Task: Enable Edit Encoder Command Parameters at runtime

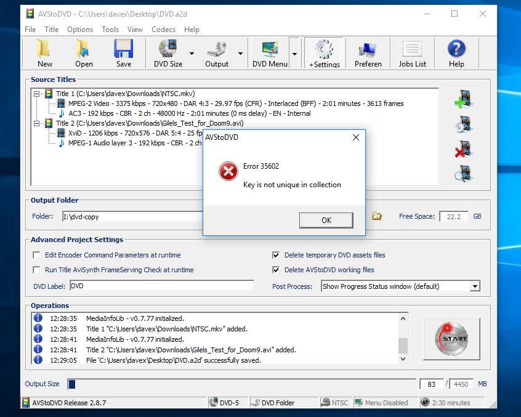Action: pos(36,255)
